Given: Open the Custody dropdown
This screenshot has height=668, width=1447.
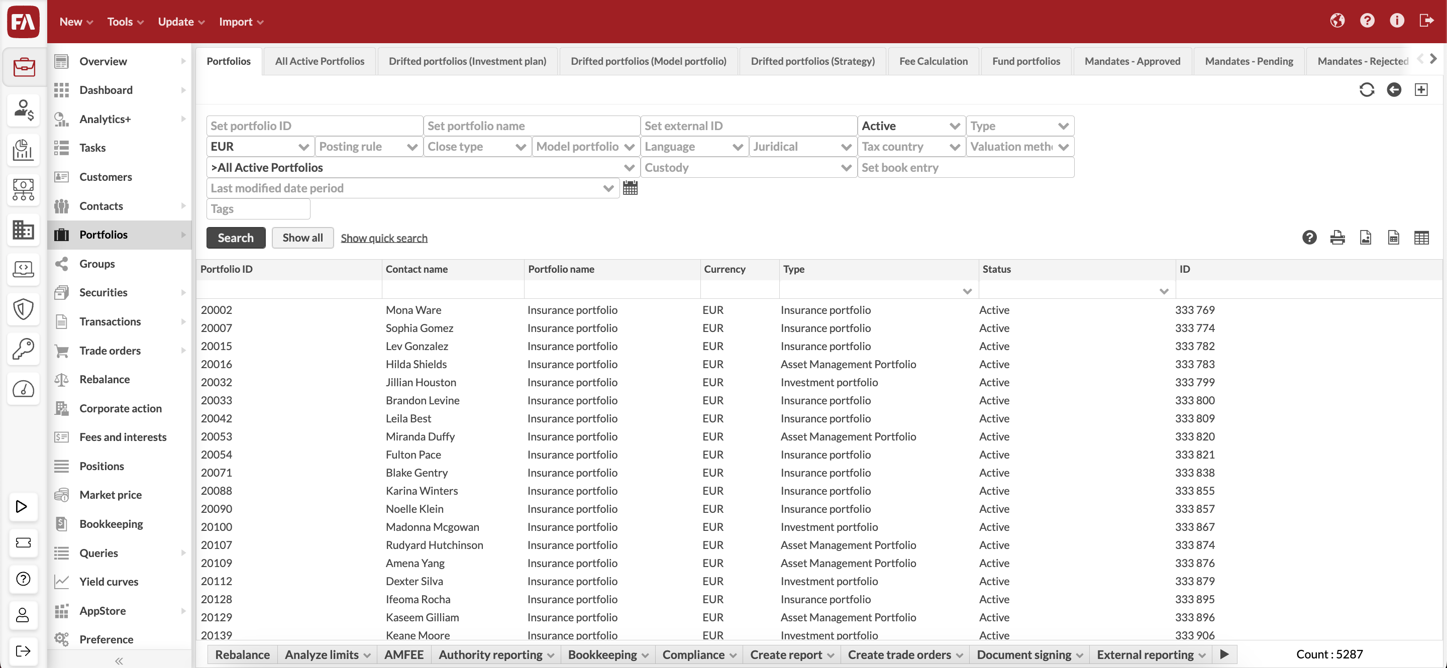Looking at the screenshot, I should [748, 167].
